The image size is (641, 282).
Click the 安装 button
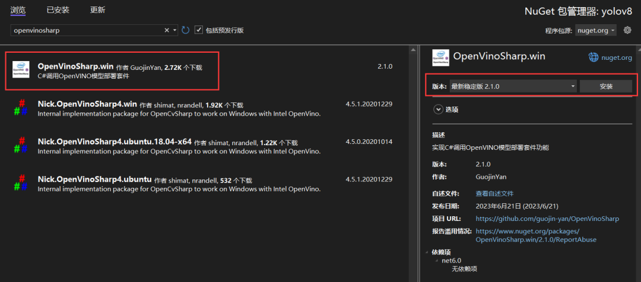[x=606, y=86]
